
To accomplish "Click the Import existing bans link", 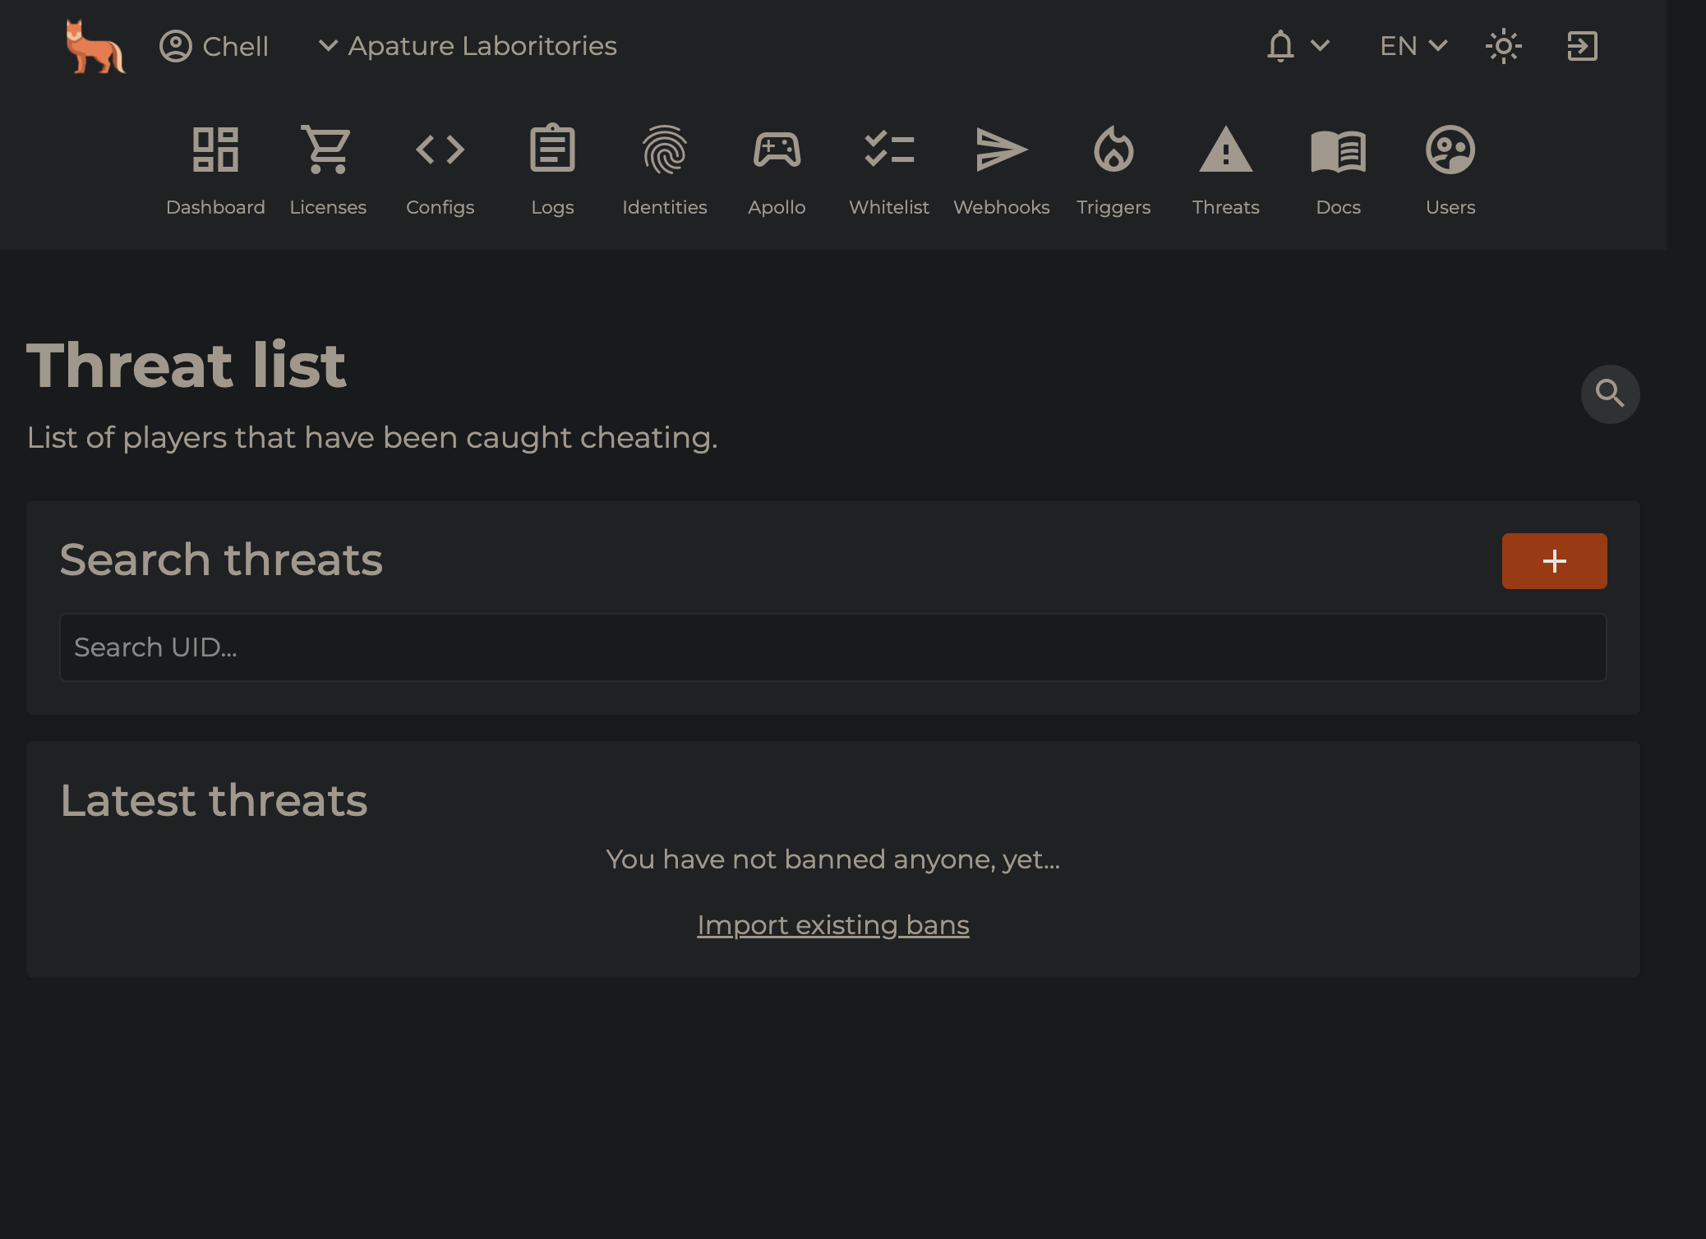I will 832,924.
